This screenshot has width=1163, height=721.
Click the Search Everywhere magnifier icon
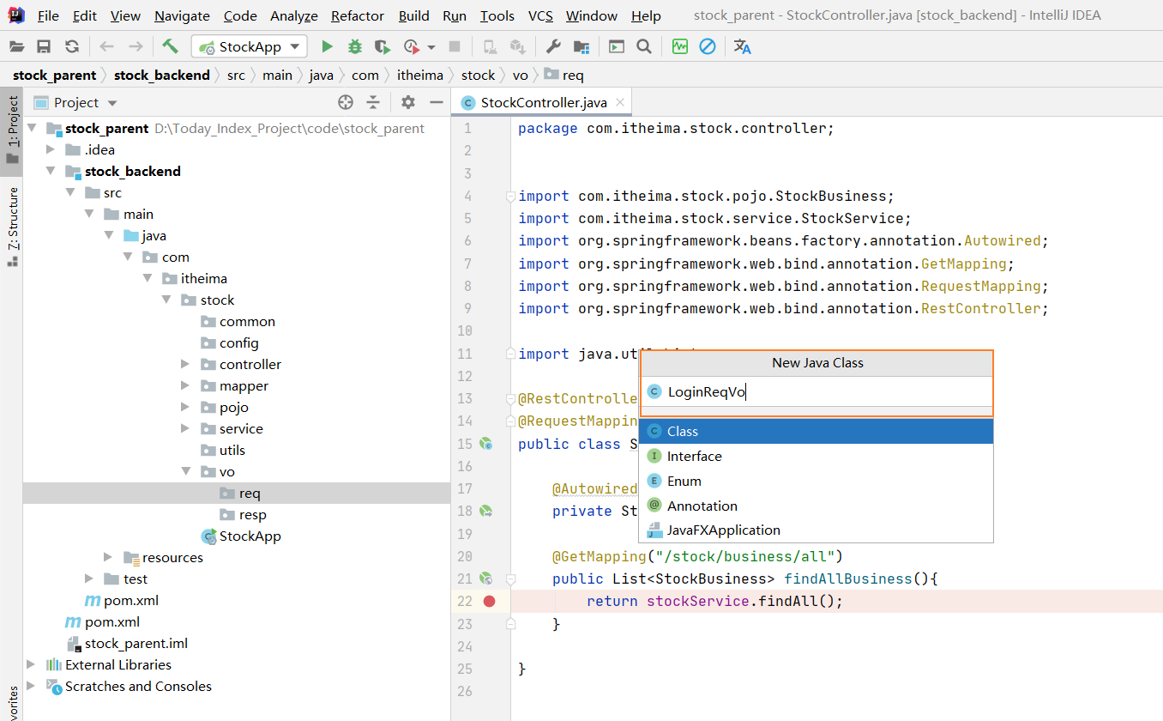[644, 46]
